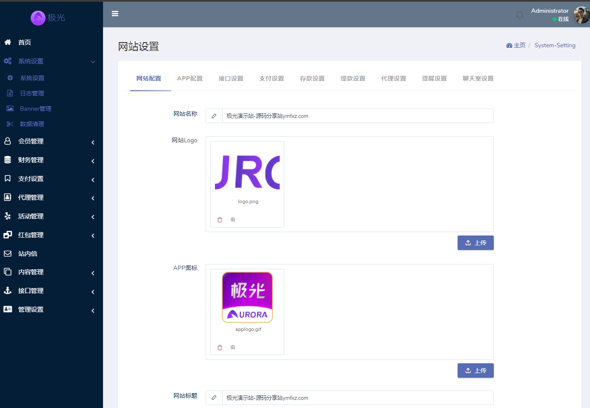Preview logo.png using the magnifier icon
This screenshot has height=408, width=590.
232,219
